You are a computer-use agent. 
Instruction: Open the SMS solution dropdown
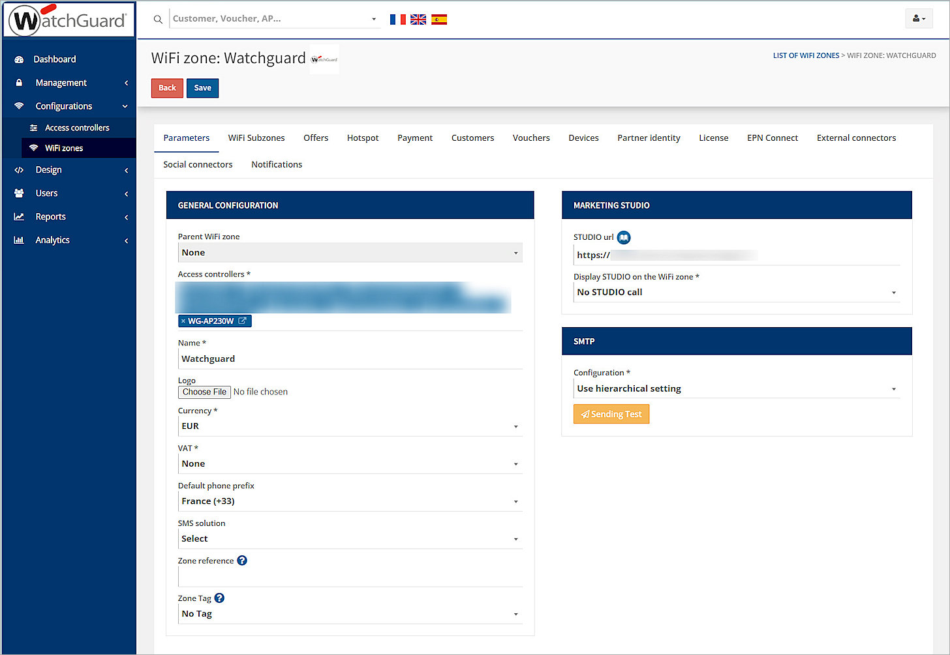coord(350,539)
